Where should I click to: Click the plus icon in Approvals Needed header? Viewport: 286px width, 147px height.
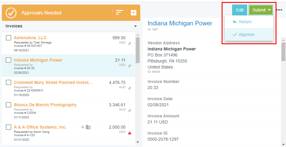click(x=133, y=13)
